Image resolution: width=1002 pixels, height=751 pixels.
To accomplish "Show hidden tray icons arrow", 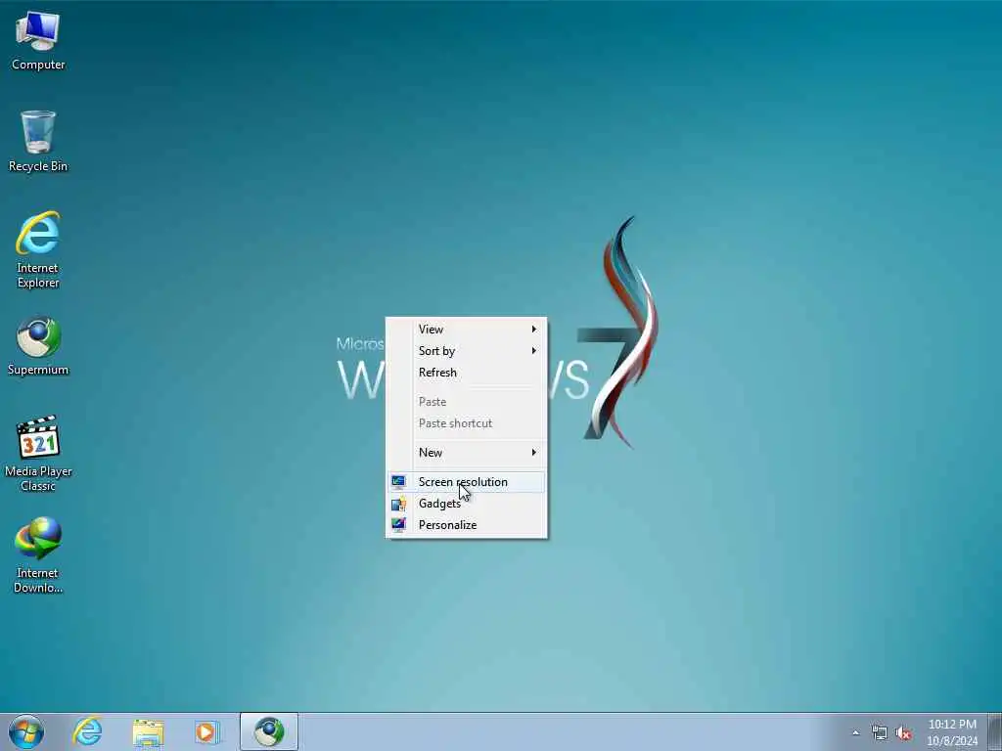I will tap(855, 733).
